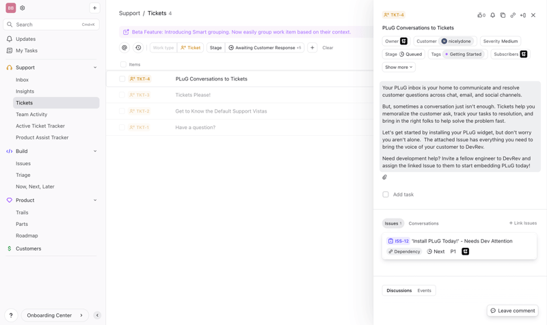Open Team Activity in Support
This screenshot has width=547, height=325.
31,115
